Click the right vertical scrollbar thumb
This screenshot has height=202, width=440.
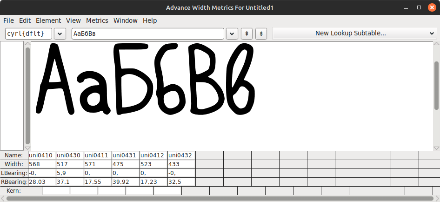point(436,85)
